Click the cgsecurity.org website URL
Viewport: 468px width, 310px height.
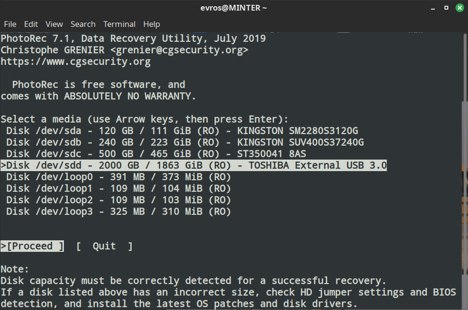75,62
